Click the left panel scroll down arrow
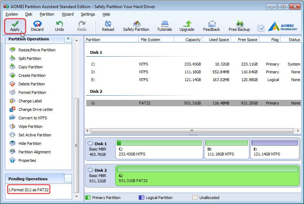The image size is (304, 204). point(77,196)
